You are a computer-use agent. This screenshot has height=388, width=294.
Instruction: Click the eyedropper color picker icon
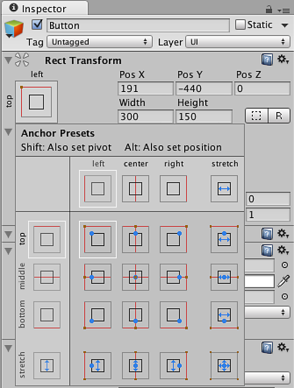pyautogui.click(x=283, y=281)
